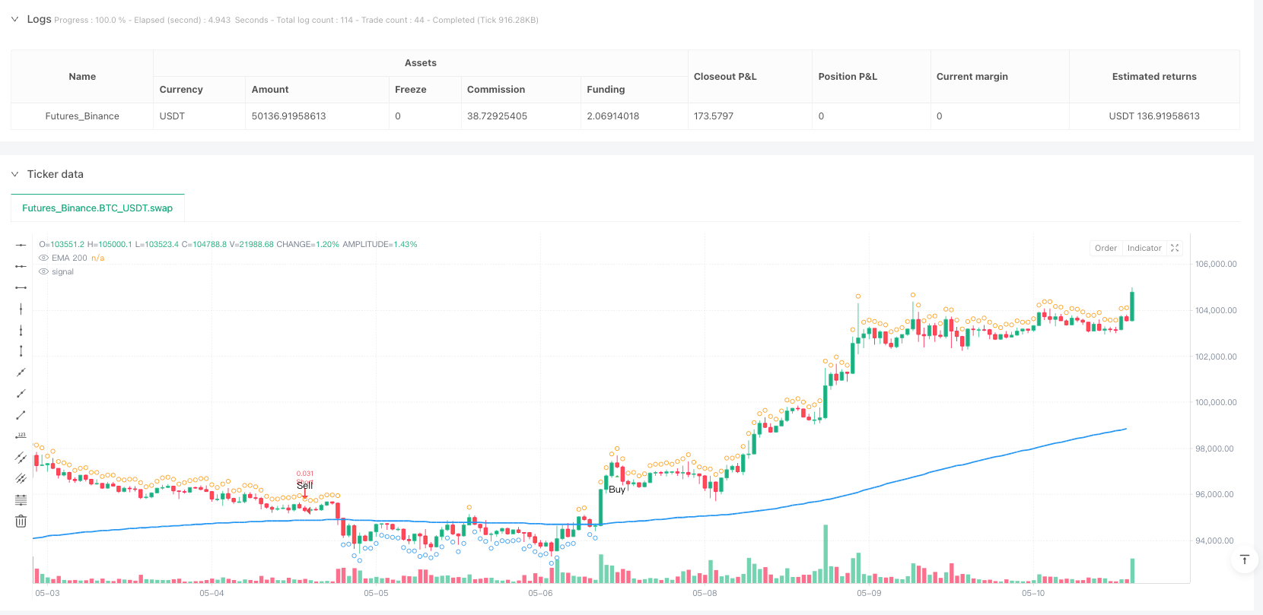Image resolution: width=1263 pixels, height=615 pixels.
Task: Collapse the Ticker data section
Action: click(x=14, y=174)
